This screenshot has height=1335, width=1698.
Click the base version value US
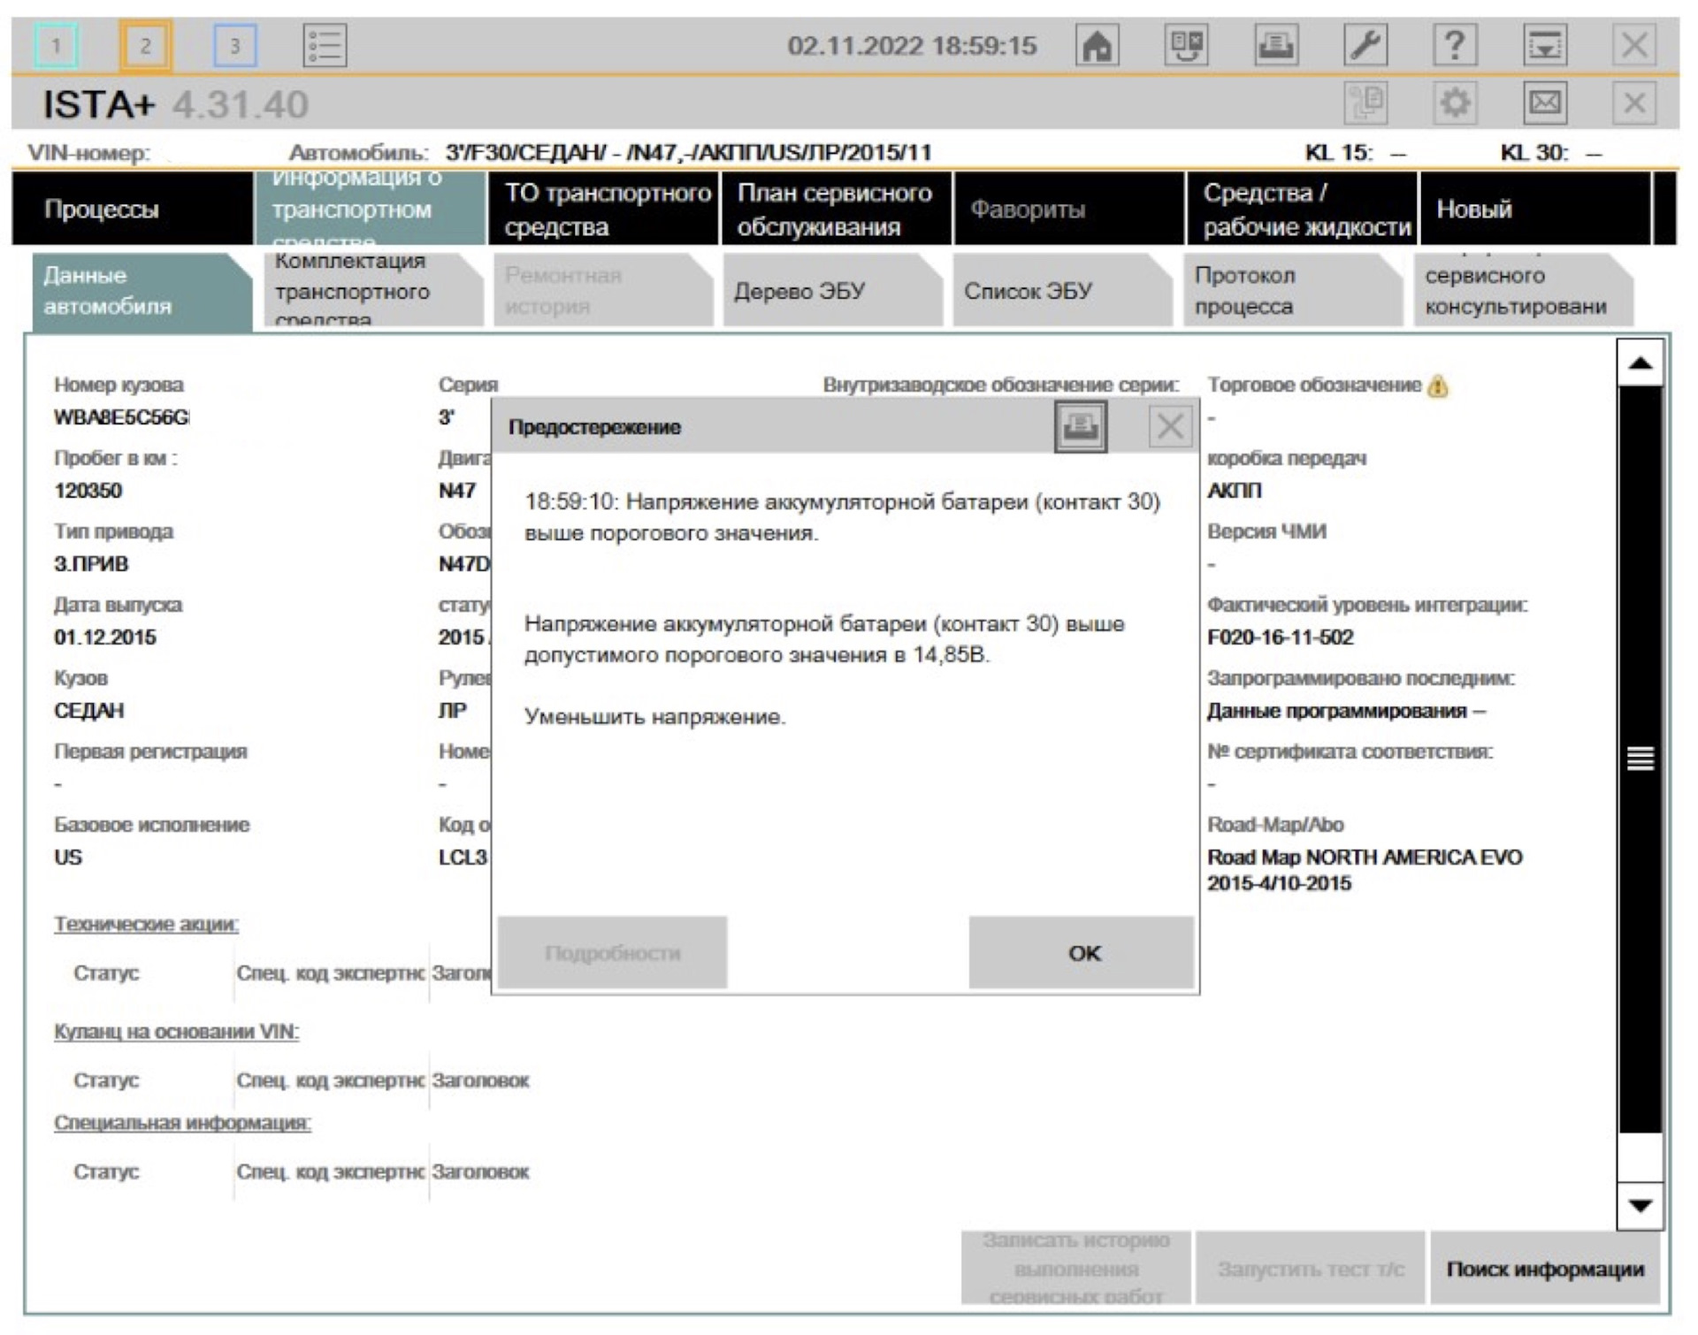coord(67,857)
